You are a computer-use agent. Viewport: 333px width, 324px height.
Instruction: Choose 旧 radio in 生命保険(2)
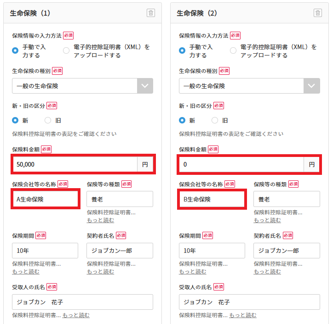click(215, 120)
